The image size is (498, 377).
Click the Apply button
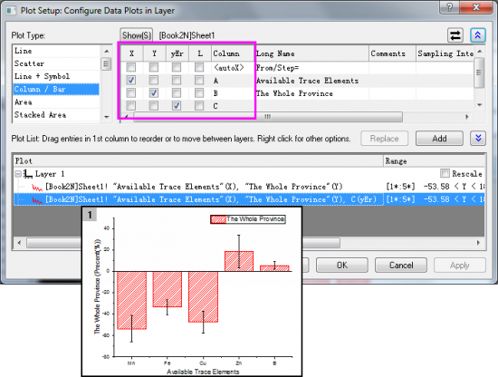point(460,266)
